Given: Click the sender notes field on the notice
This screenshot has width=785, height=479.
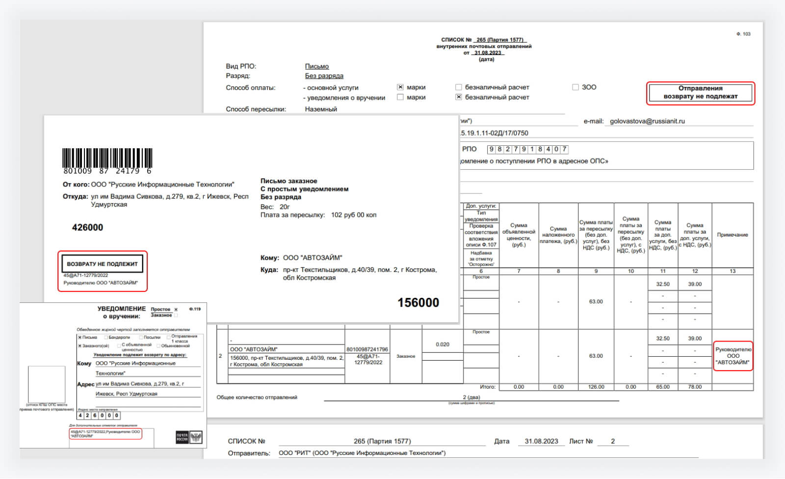Looking at the screenshot, I should coord(112,437).
